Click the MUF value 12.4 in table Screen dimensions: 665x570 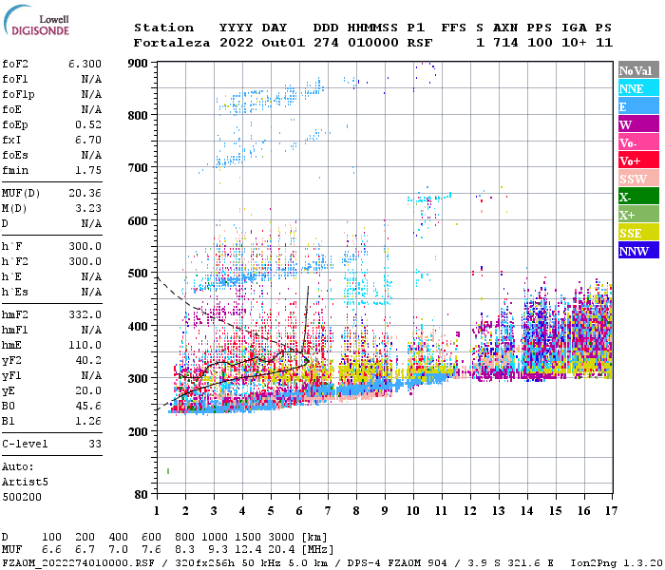248,550
